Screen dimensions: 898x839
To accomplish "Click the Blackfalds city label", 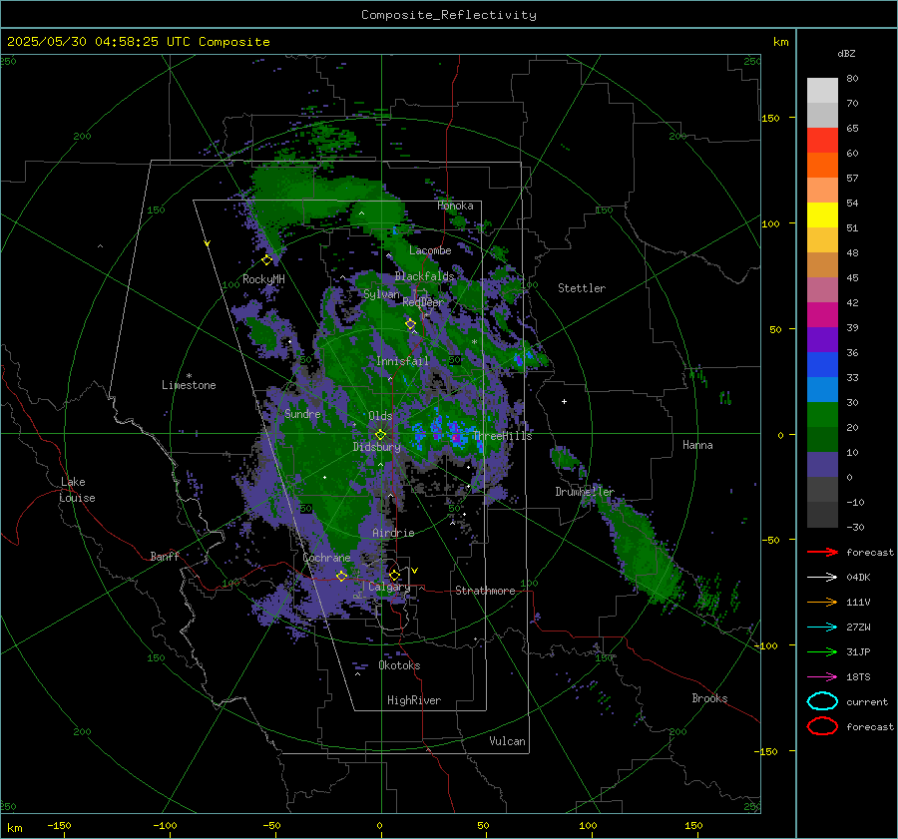I will [x=424, y=276].
